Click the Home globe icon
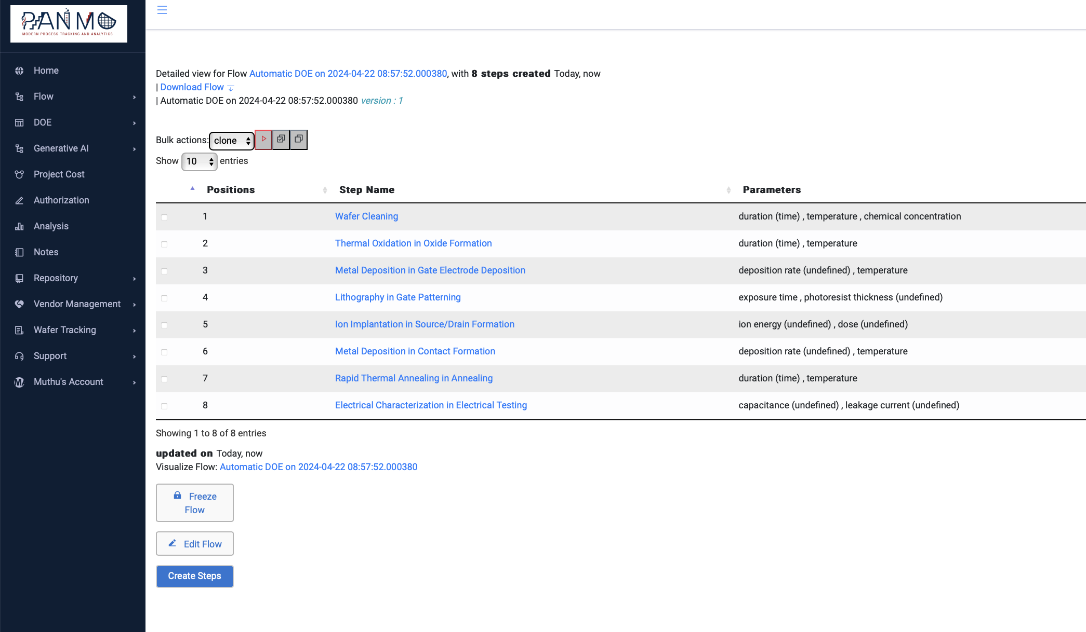This screenshot has height=632, width=1086. coord(19,71)
